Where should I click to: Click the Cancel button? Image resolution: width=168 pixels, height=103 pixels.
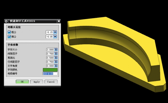click(51, 82)
